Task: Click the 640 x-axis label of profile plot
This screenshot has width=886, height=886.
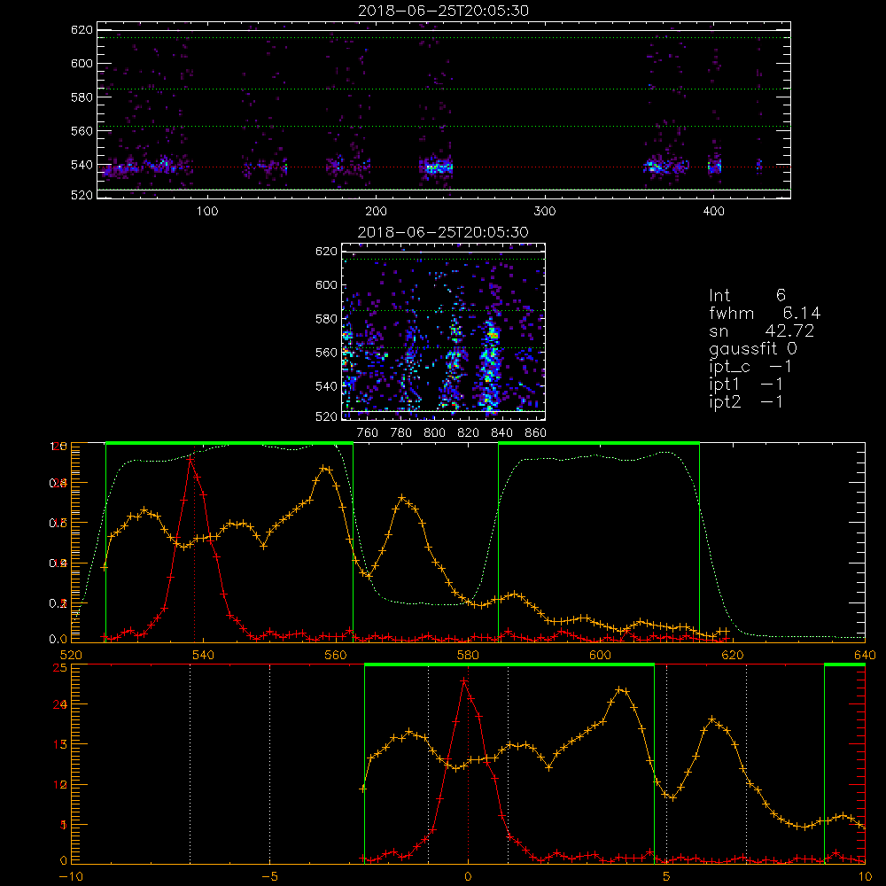Action: coord(865,655)
